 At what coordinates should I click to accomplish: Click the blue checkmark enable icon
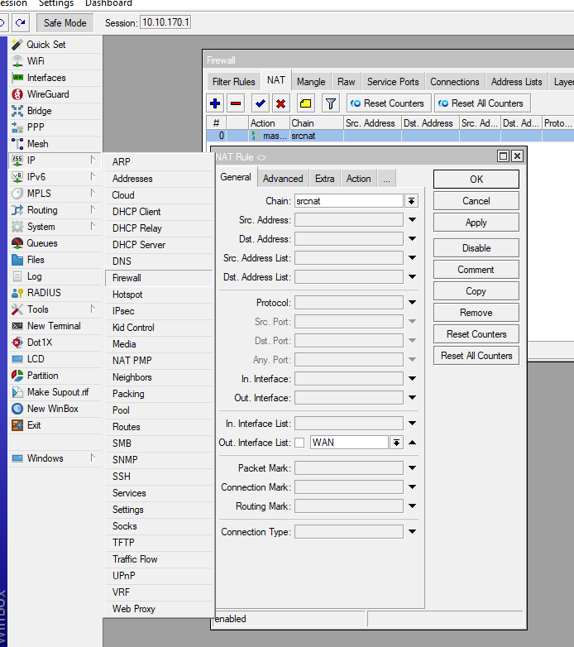tap(261, 103)
